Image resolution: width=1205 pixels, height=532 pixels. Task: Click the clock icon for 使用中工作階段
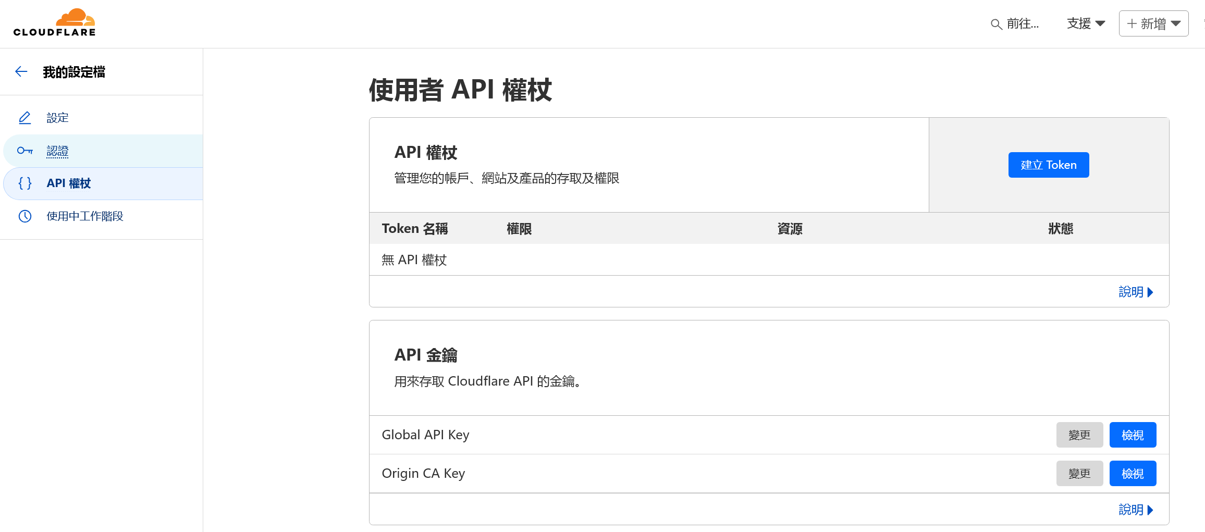point(25,216)
